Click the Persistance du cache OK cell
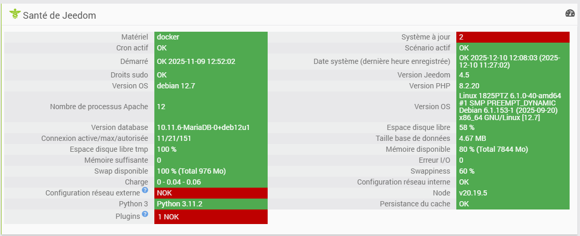 [x=513, y=204]
